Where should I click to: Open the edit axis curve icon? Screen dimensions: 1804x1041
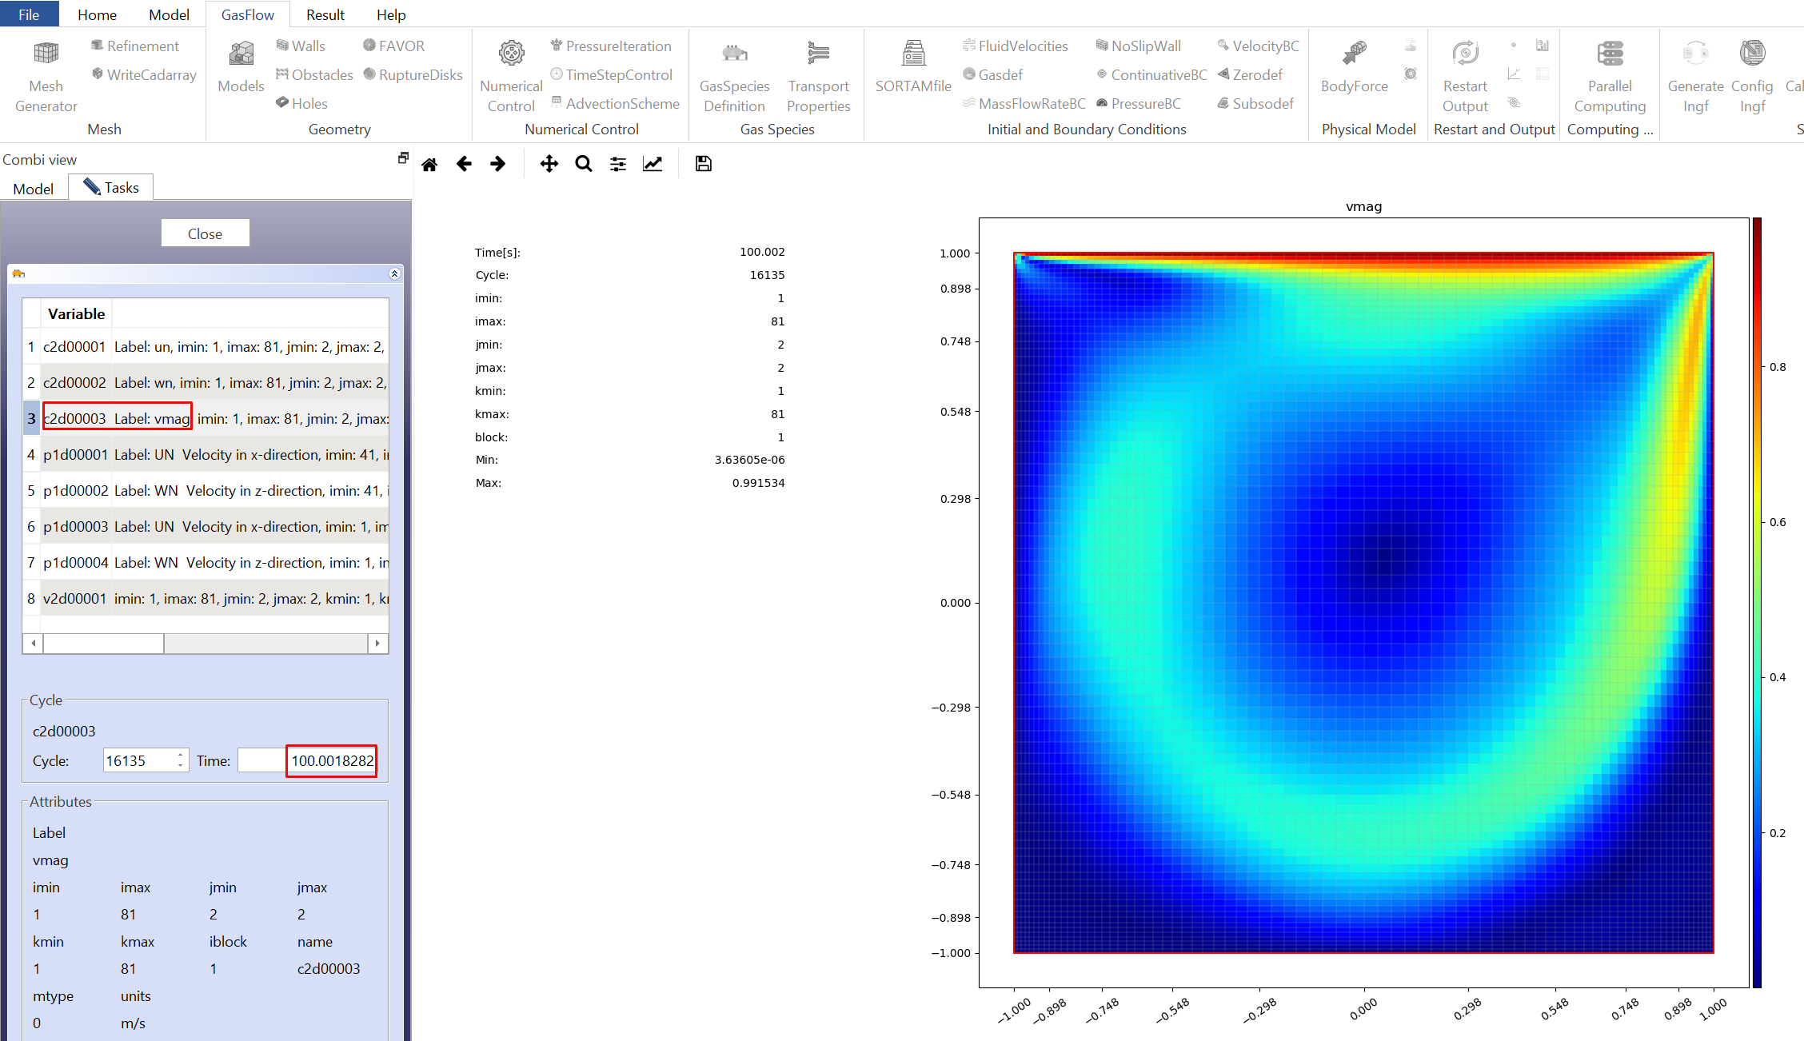[x=653, y=164]
